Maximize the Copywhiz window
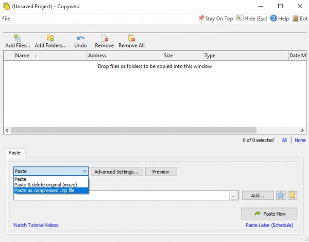 [x=280, y=6]
